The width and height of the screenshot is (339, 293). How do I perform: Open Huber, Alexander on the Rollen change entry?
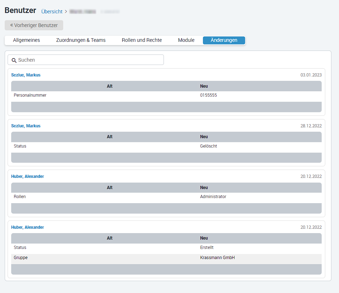click(x=27, y=176)
